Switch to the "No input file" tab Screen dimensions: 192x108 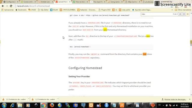point(97,2)
